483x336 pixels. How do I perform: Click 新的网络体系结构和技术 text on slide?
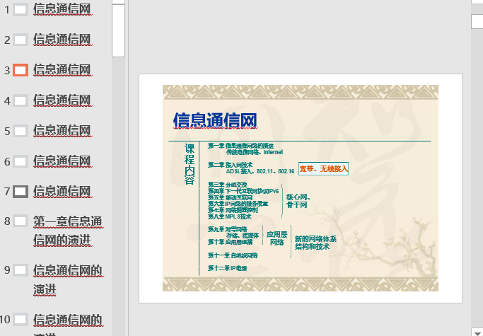[x=315, y=243]
